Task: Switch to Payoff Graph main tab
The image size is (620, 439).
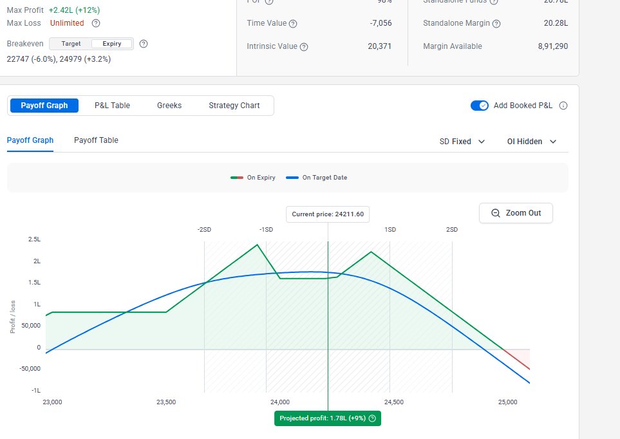Action: (44, 106)
